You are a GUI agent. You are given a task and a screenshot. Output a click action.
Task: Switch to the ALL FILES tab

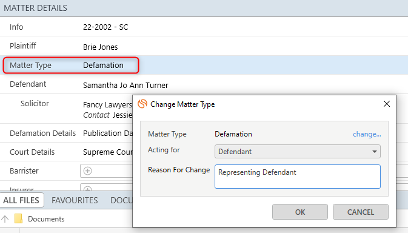[21, 200]
